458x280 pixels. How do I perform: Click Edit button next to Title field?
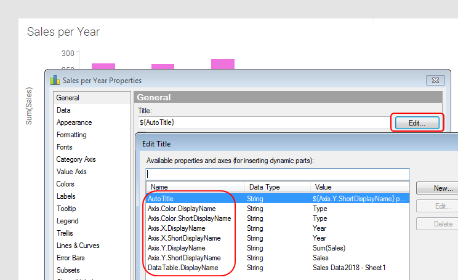(x=417, y=122)
